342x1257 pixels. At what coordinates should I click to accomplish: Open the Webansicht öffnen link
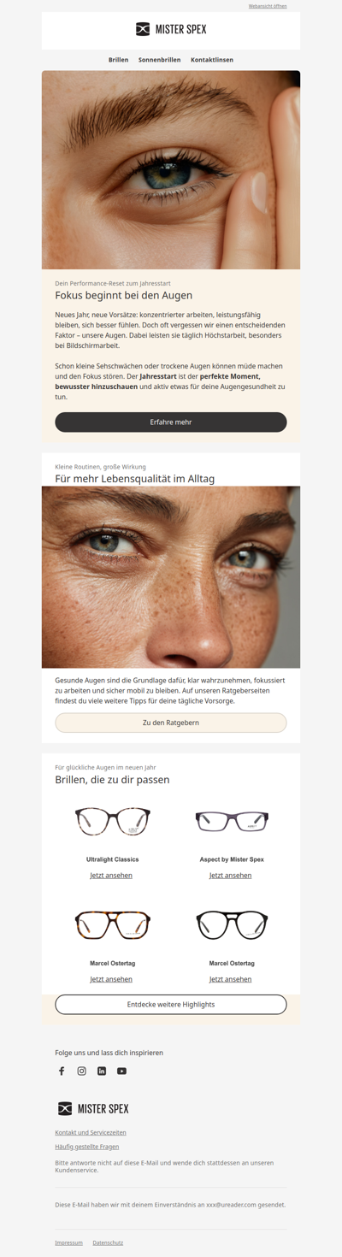tap(268, 6)
